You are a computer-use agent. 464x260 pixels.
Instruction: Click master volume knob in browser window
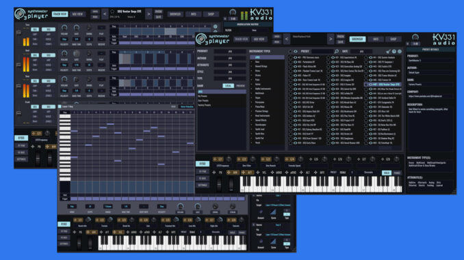click(x=415, y=38)
